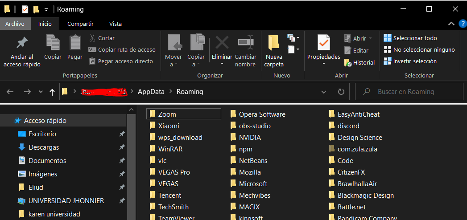Create a Nueva carpeta
This screenshot has height=220, width=467.
[x=274, y=51]
